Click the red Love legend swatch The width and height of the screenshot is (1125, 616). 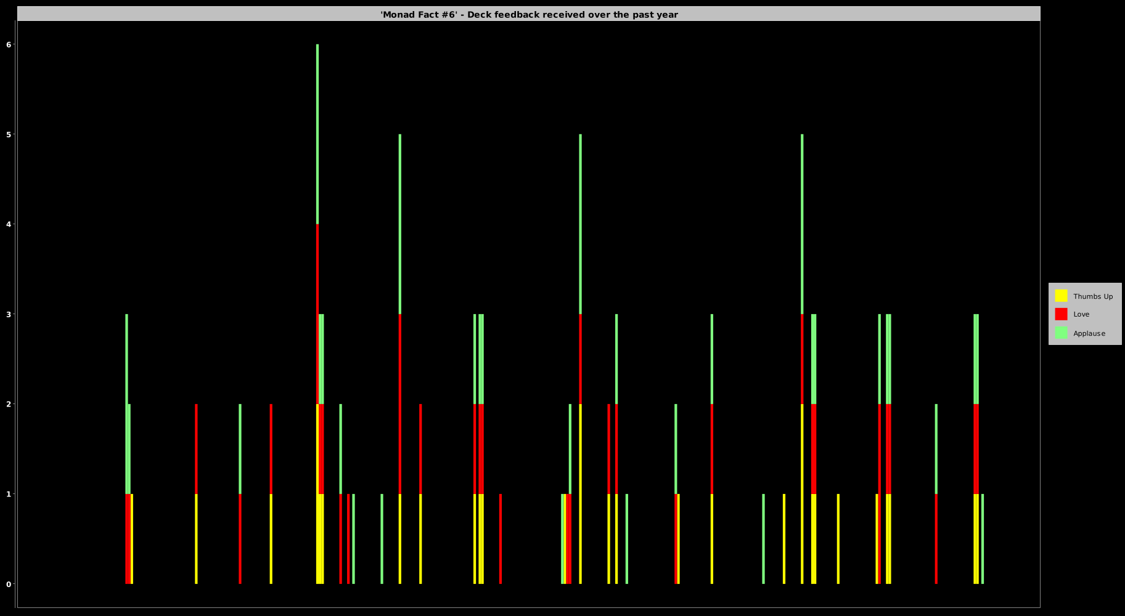tap(1061, 314)
